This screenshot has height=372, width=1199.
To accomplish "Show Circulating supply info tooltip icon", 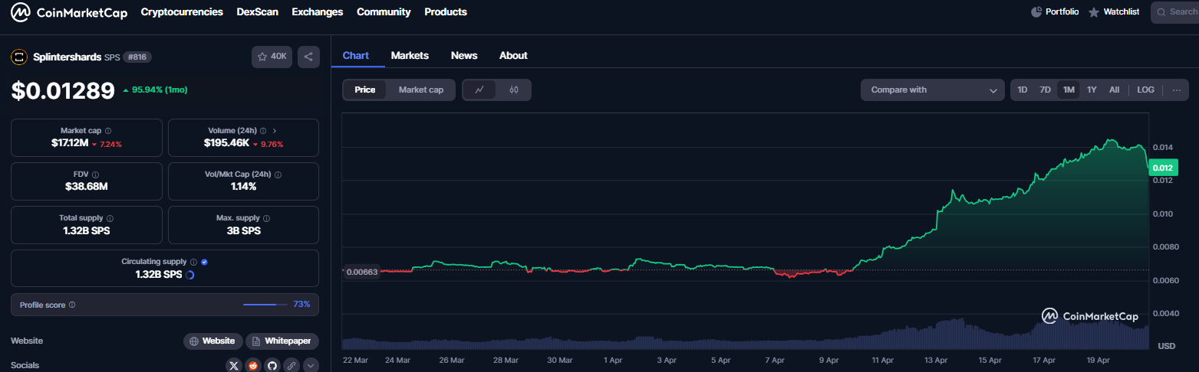I will pos(193,262).
